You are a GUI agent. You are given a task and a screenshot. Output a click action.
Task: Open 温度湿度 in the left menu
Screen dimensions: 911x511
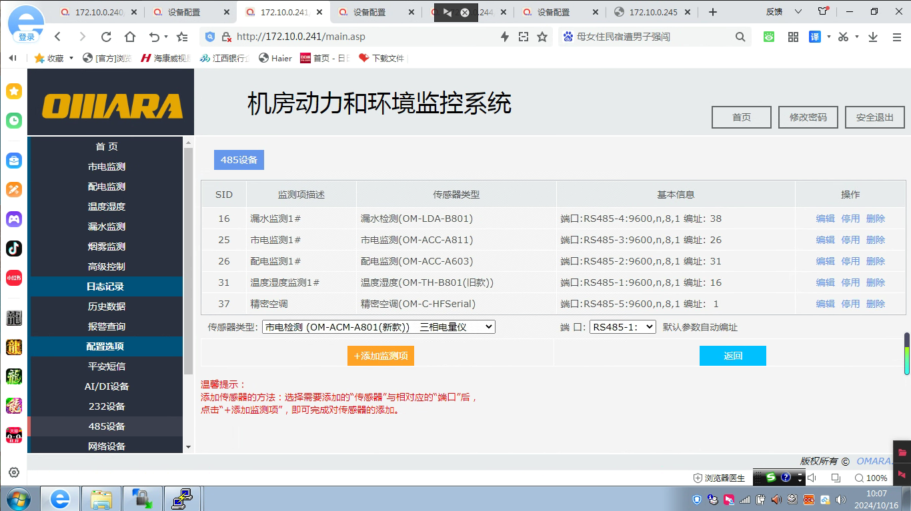point(107,207)
